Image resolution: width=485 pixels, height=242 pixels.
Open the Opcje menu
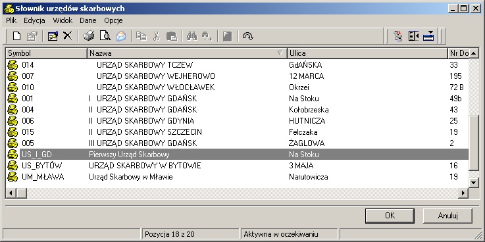[x=113, y=20]
